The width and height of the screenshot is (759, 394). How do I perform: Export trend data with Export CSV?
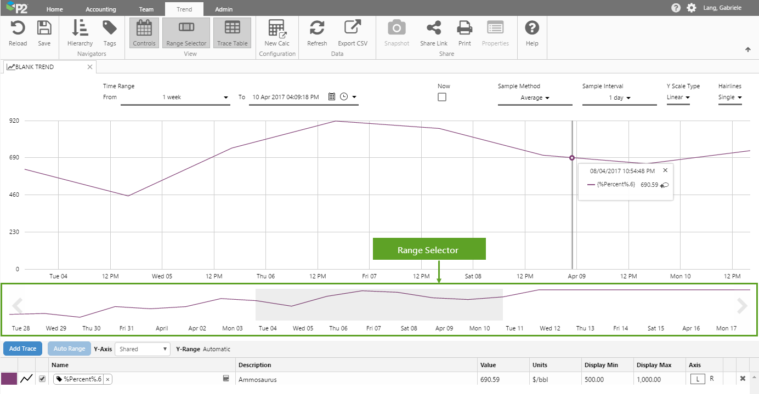tap(353, 28)
